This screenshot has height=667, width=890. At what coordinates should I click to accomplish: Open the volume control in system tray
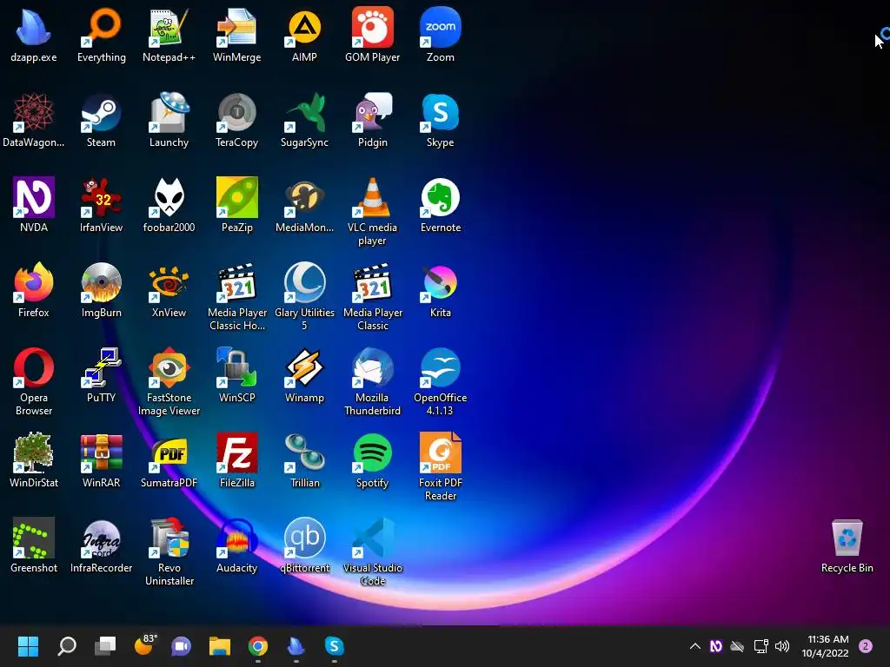pos(782,646)
